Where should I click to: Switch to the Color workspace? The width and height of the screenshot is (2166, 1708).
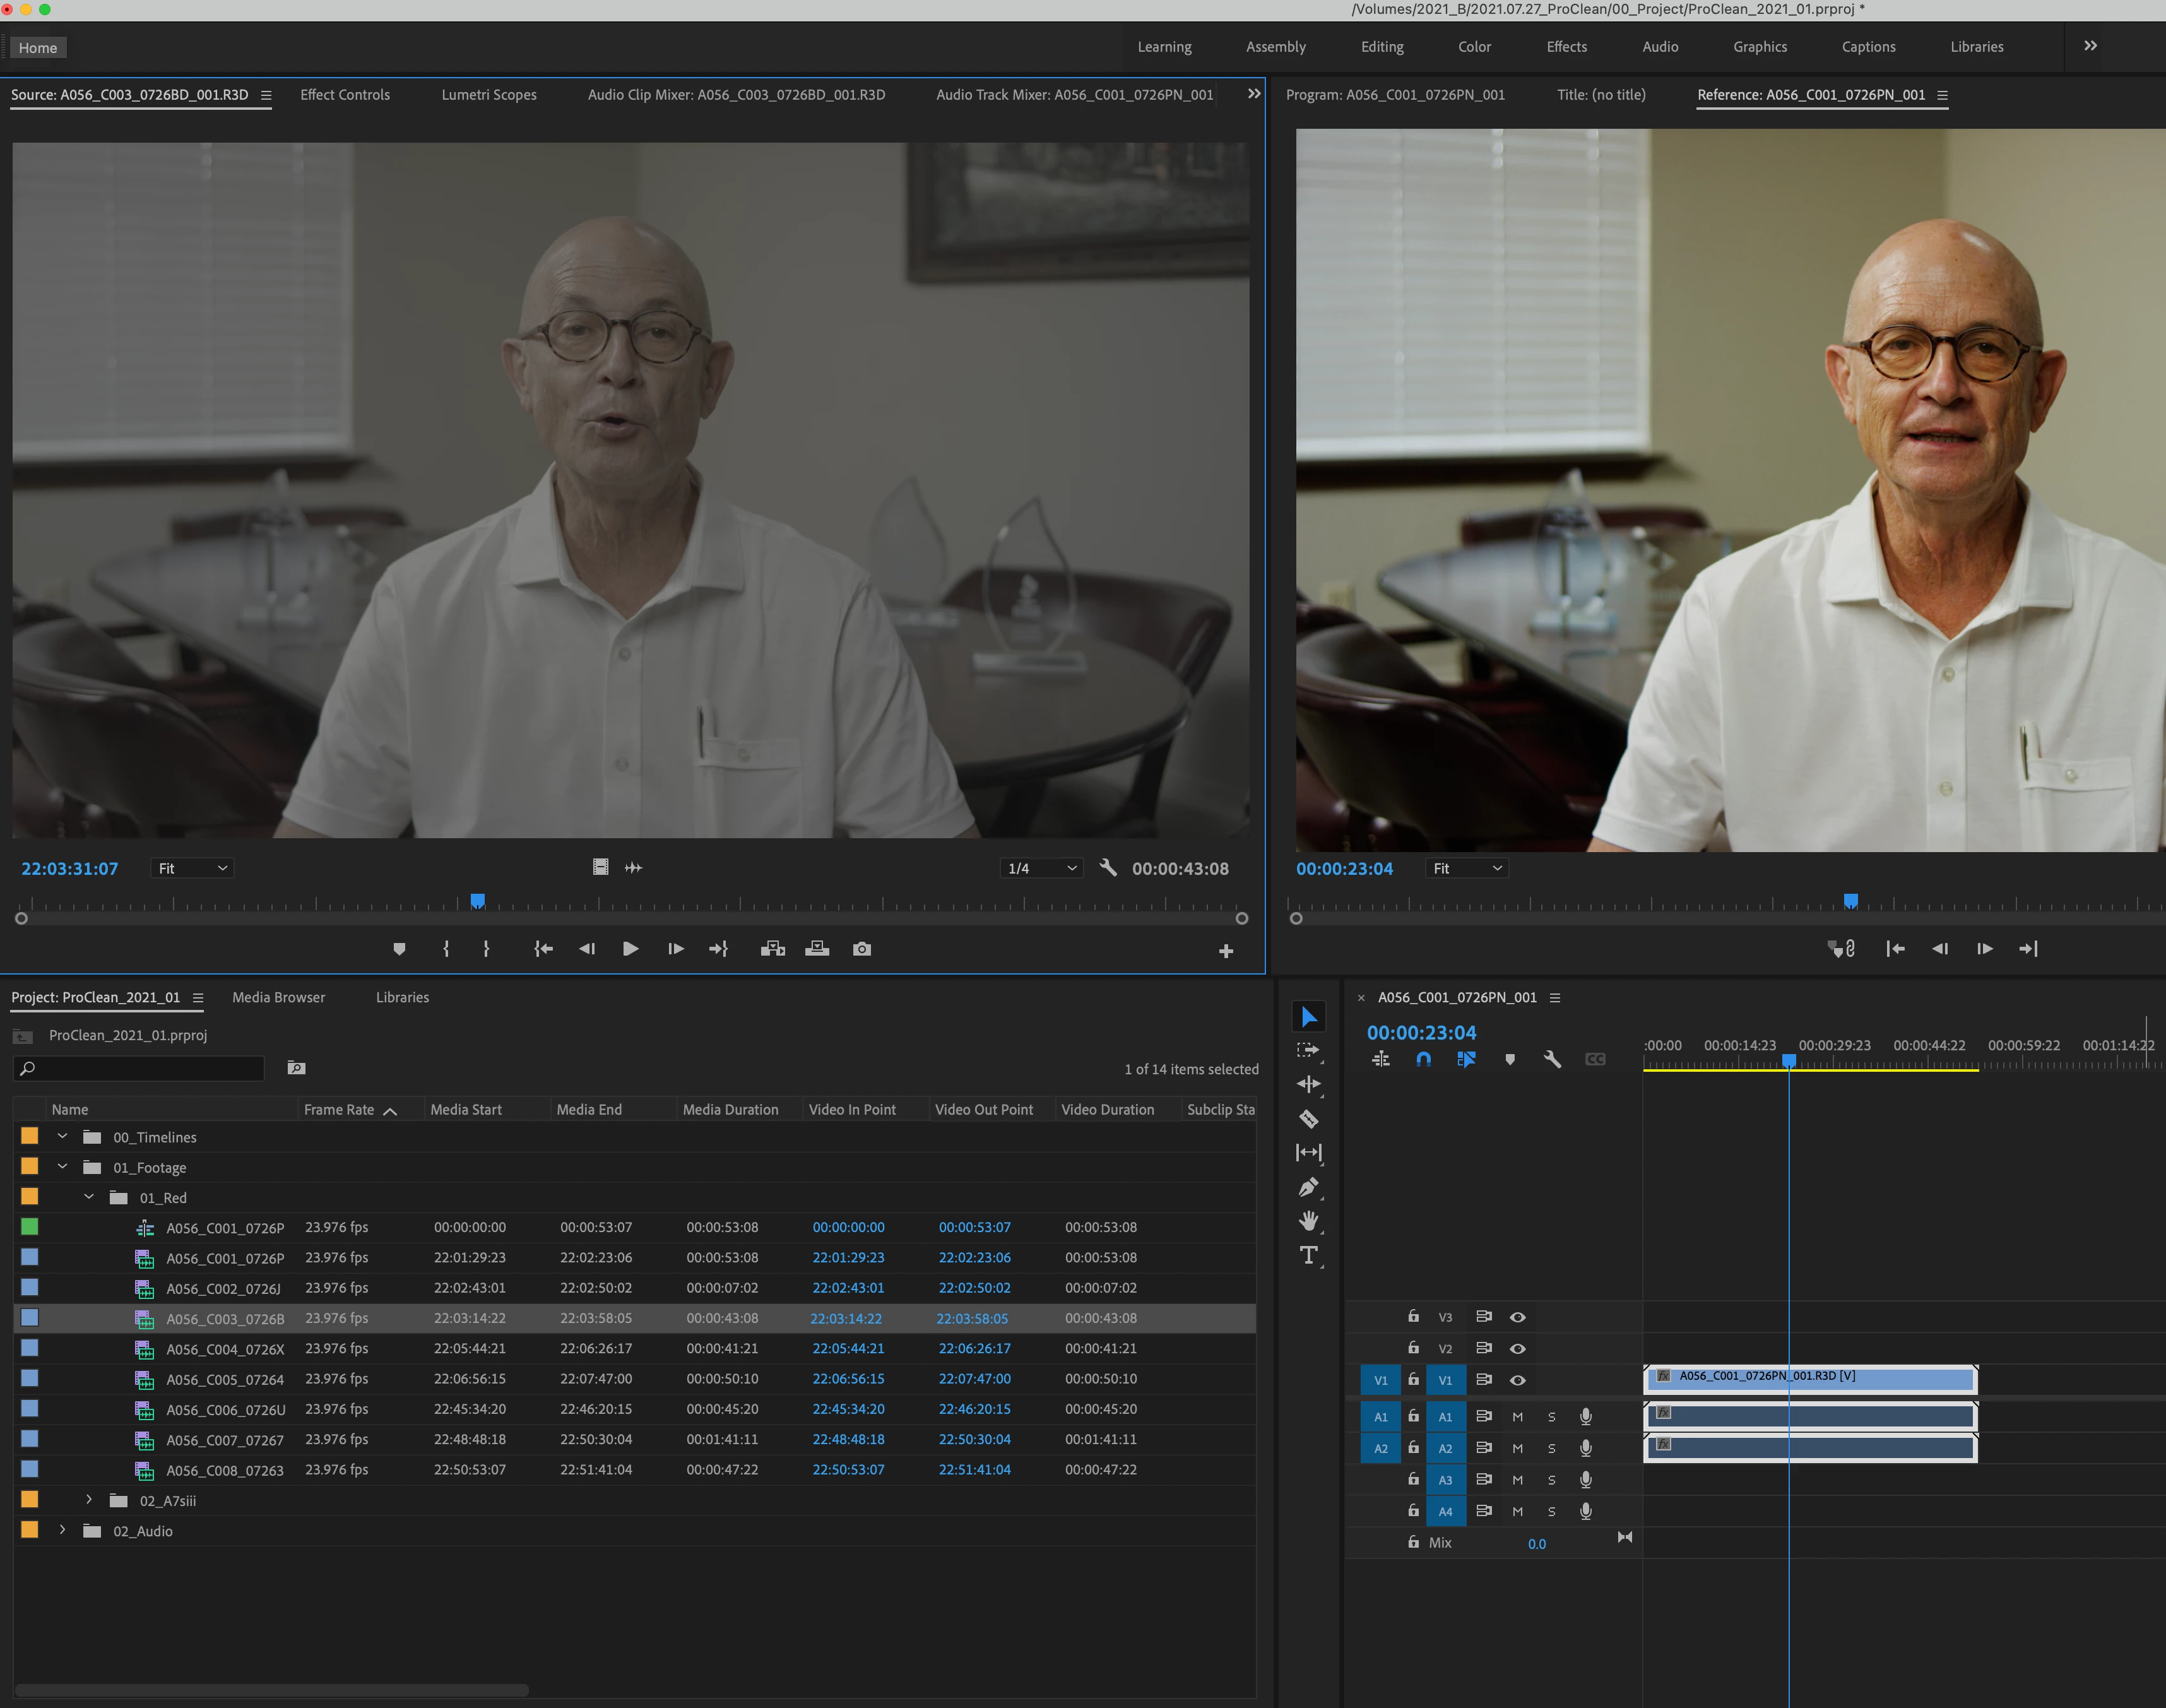(1473, 47)
